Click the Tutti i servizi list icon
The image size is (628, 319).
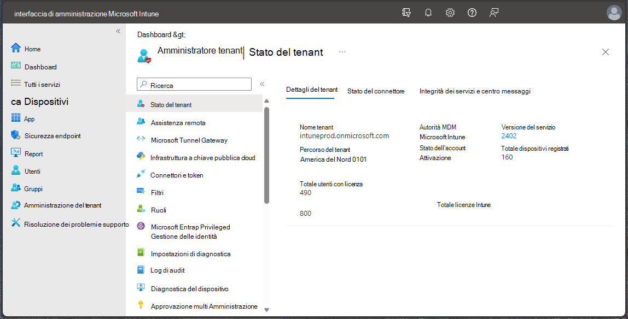pyautogui.click(x=16, y=84)
